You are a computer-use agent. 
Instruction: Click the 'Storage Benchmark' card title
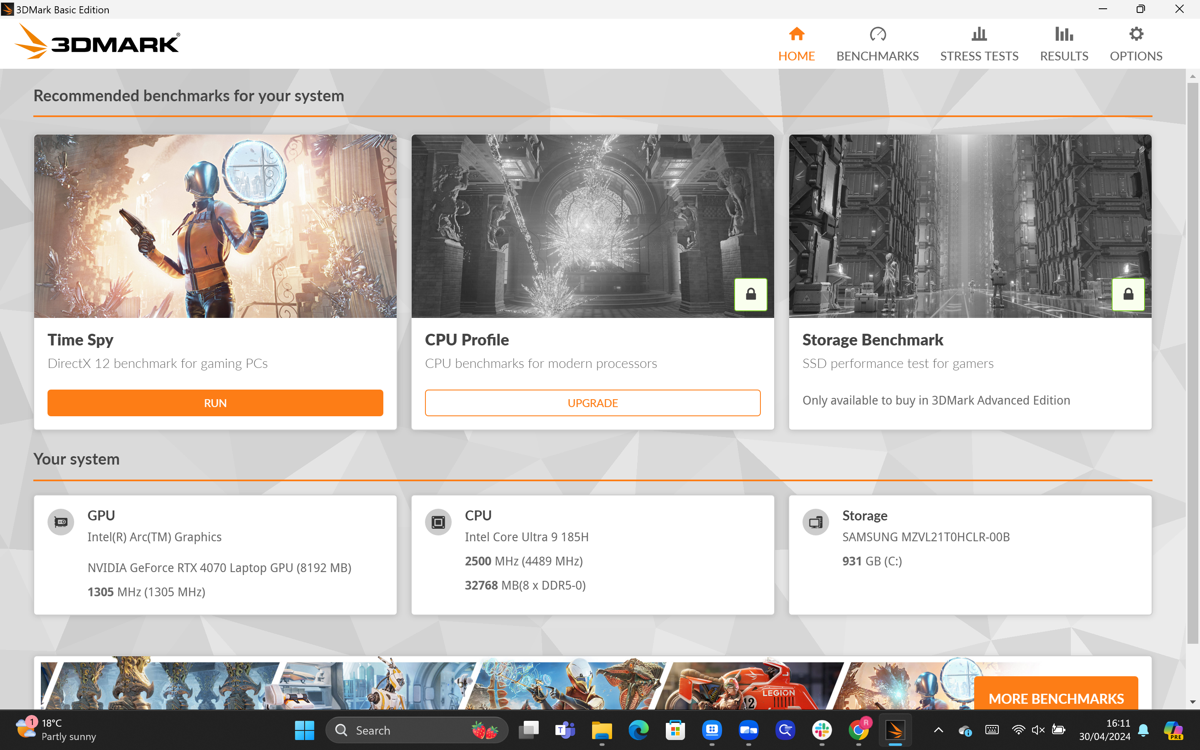(x=873, y=340)
